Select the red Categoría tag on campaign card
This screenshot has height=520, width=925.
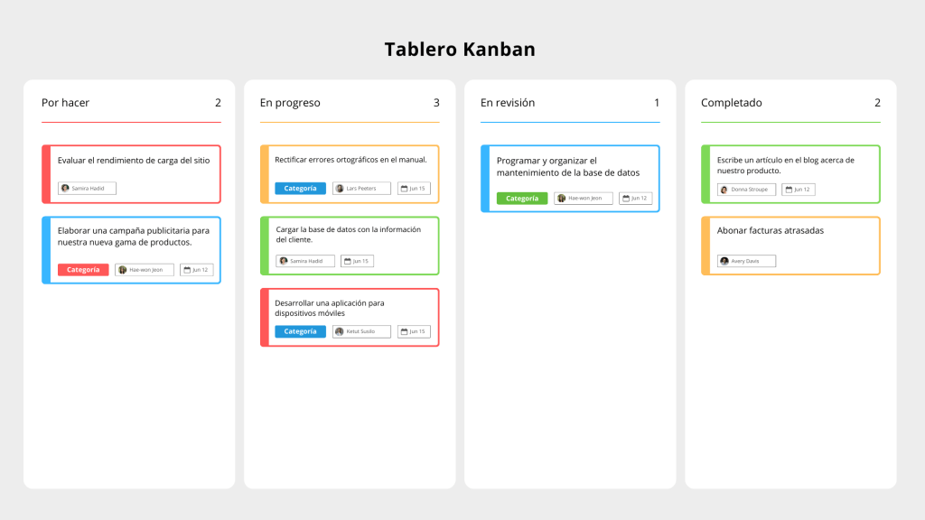[83, 270]
